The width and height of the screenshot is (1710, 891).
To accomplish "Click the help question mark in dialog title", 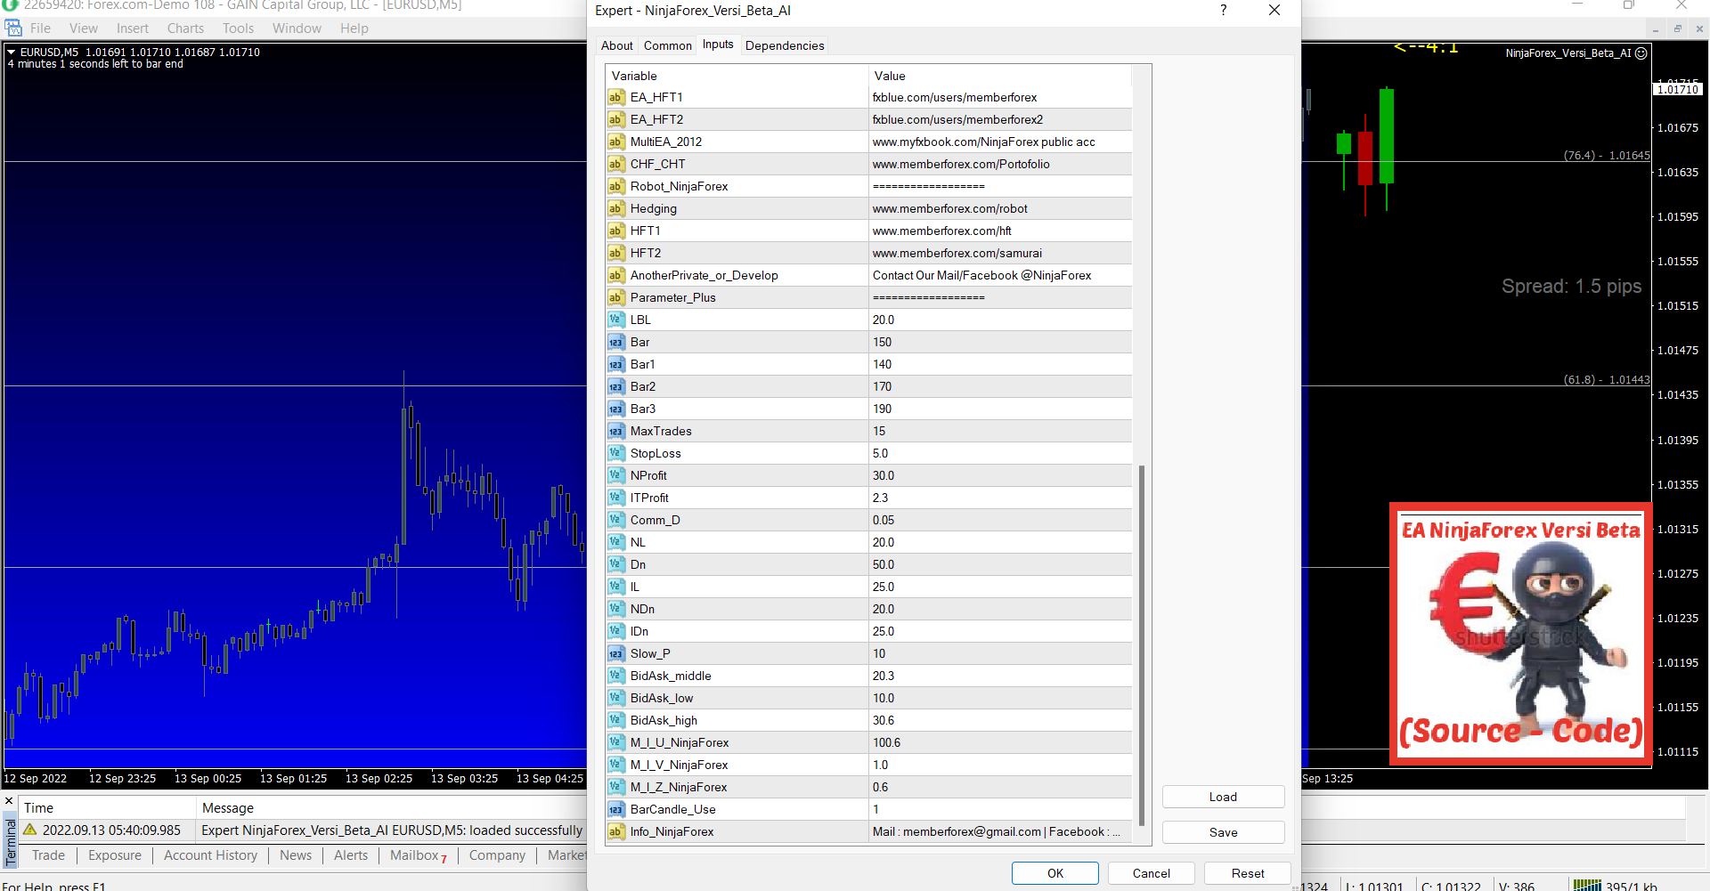I will pyautogui.click(x=1223, y=11).
